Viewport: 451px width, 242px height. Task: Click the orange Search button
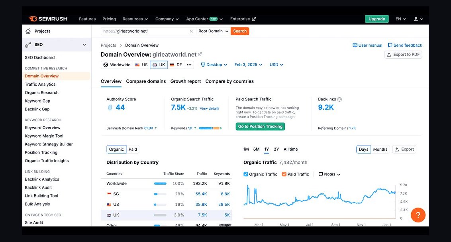tap(240, 31)
